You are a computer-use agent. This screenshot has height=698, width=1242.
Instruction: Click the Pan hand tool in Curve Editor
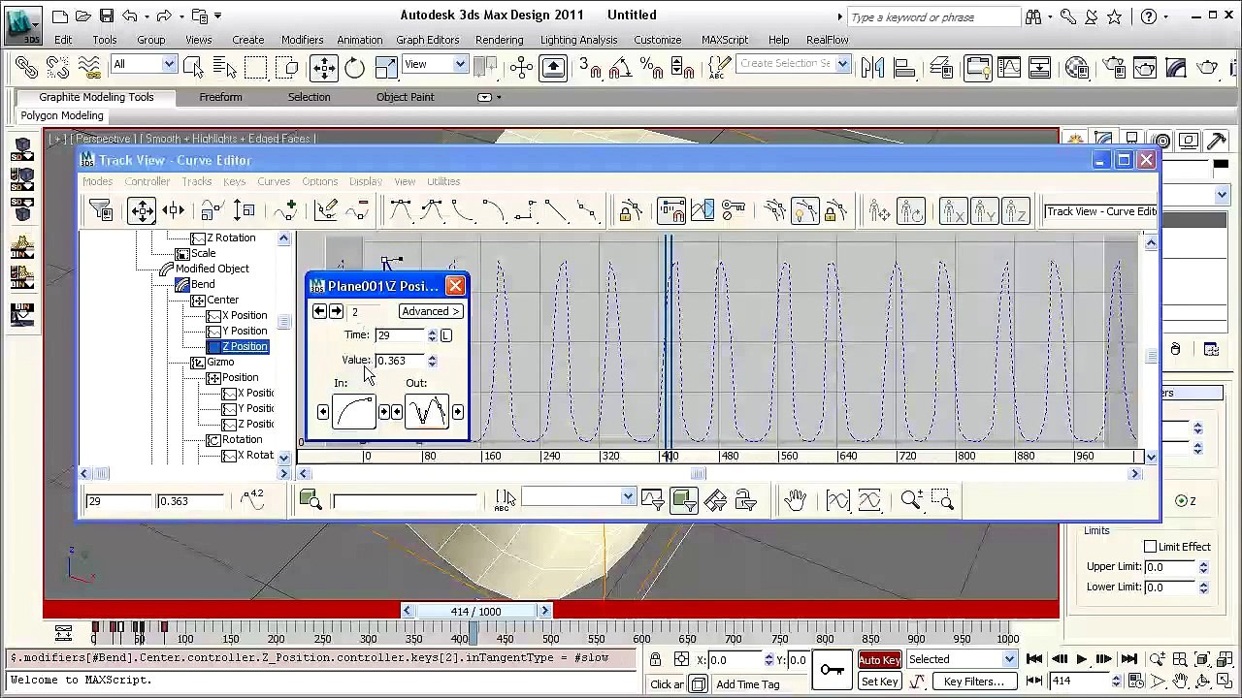pos(796,500)
